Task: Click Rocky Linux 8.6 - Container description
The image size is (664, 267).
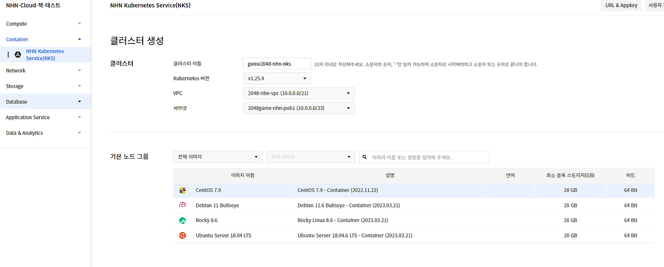Action: (x=343, y=220)
